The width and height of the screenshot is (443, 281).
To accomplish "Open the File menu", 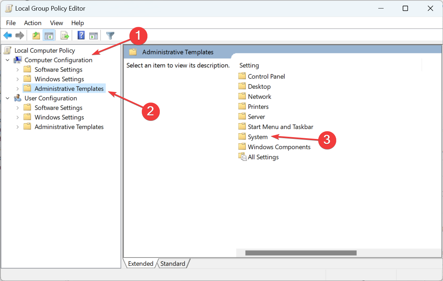I will tap(11, 23).
